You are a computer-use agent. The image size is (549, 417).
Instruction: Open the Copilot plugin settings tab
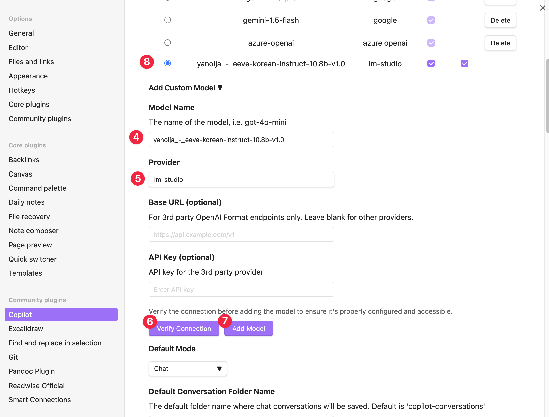pyautogui.click(x=61, y=315)
